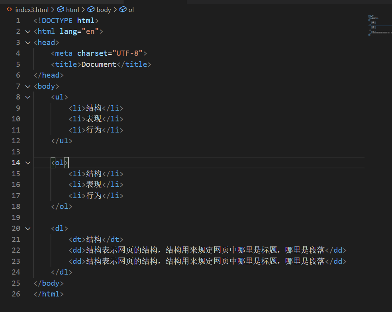The width and height of the screenshot is (392, 312).
Task: Collapse the dl fold on line 20
Action: click(x=28, y=228)
